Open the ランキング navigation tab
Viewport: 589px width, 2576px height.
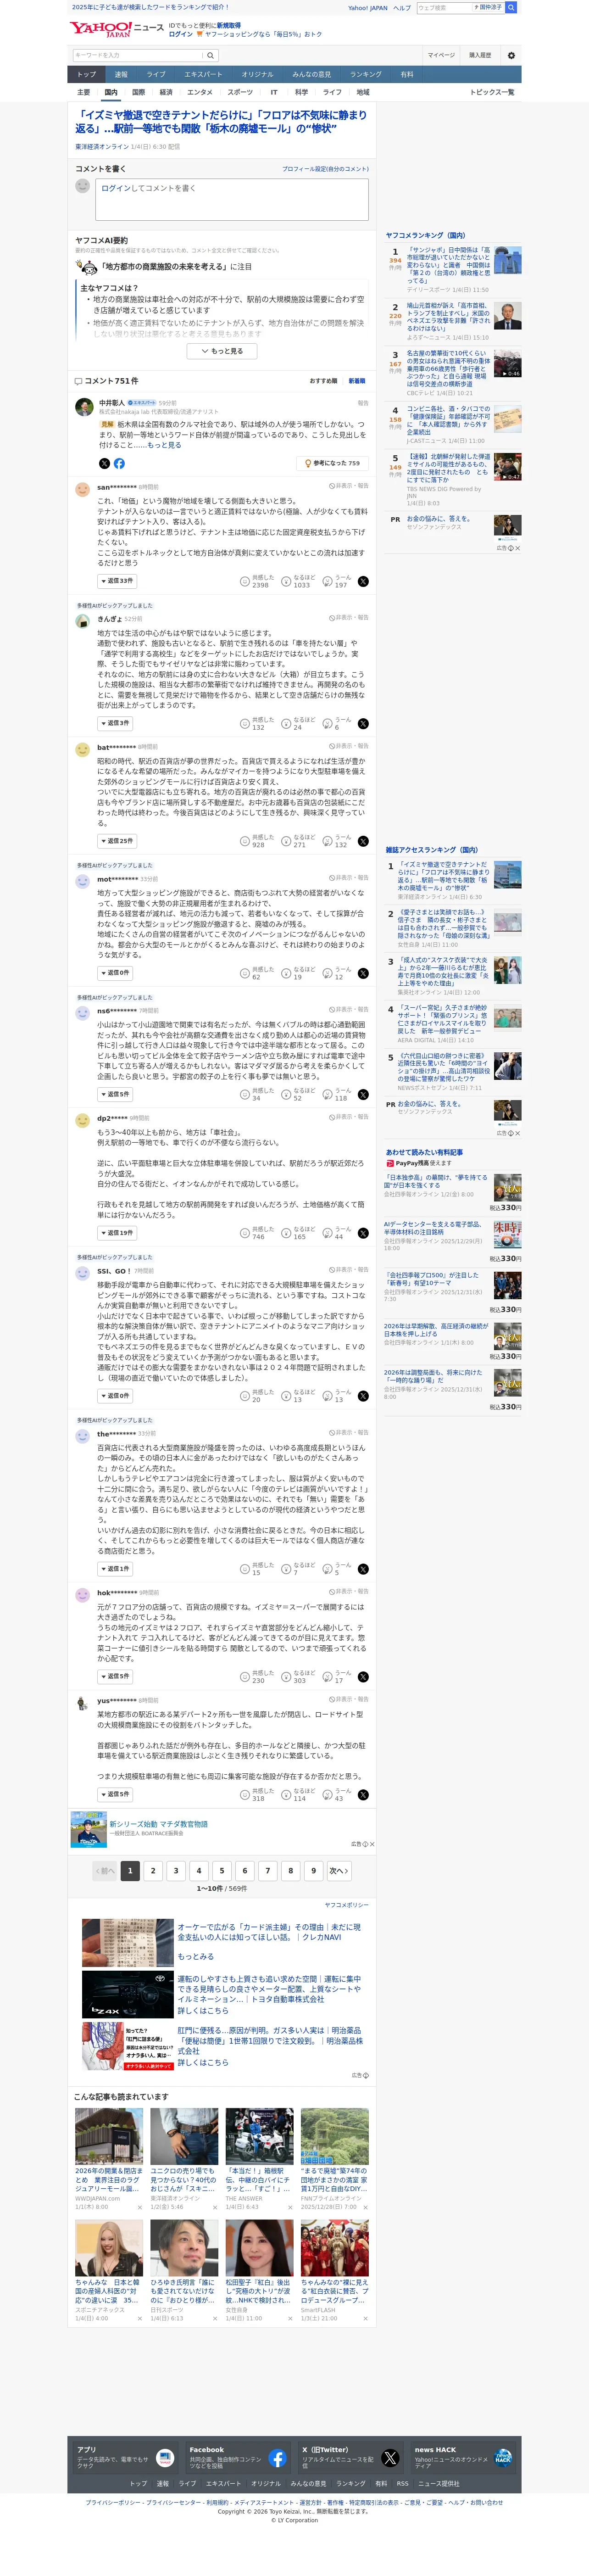click(x=365, y=74)
